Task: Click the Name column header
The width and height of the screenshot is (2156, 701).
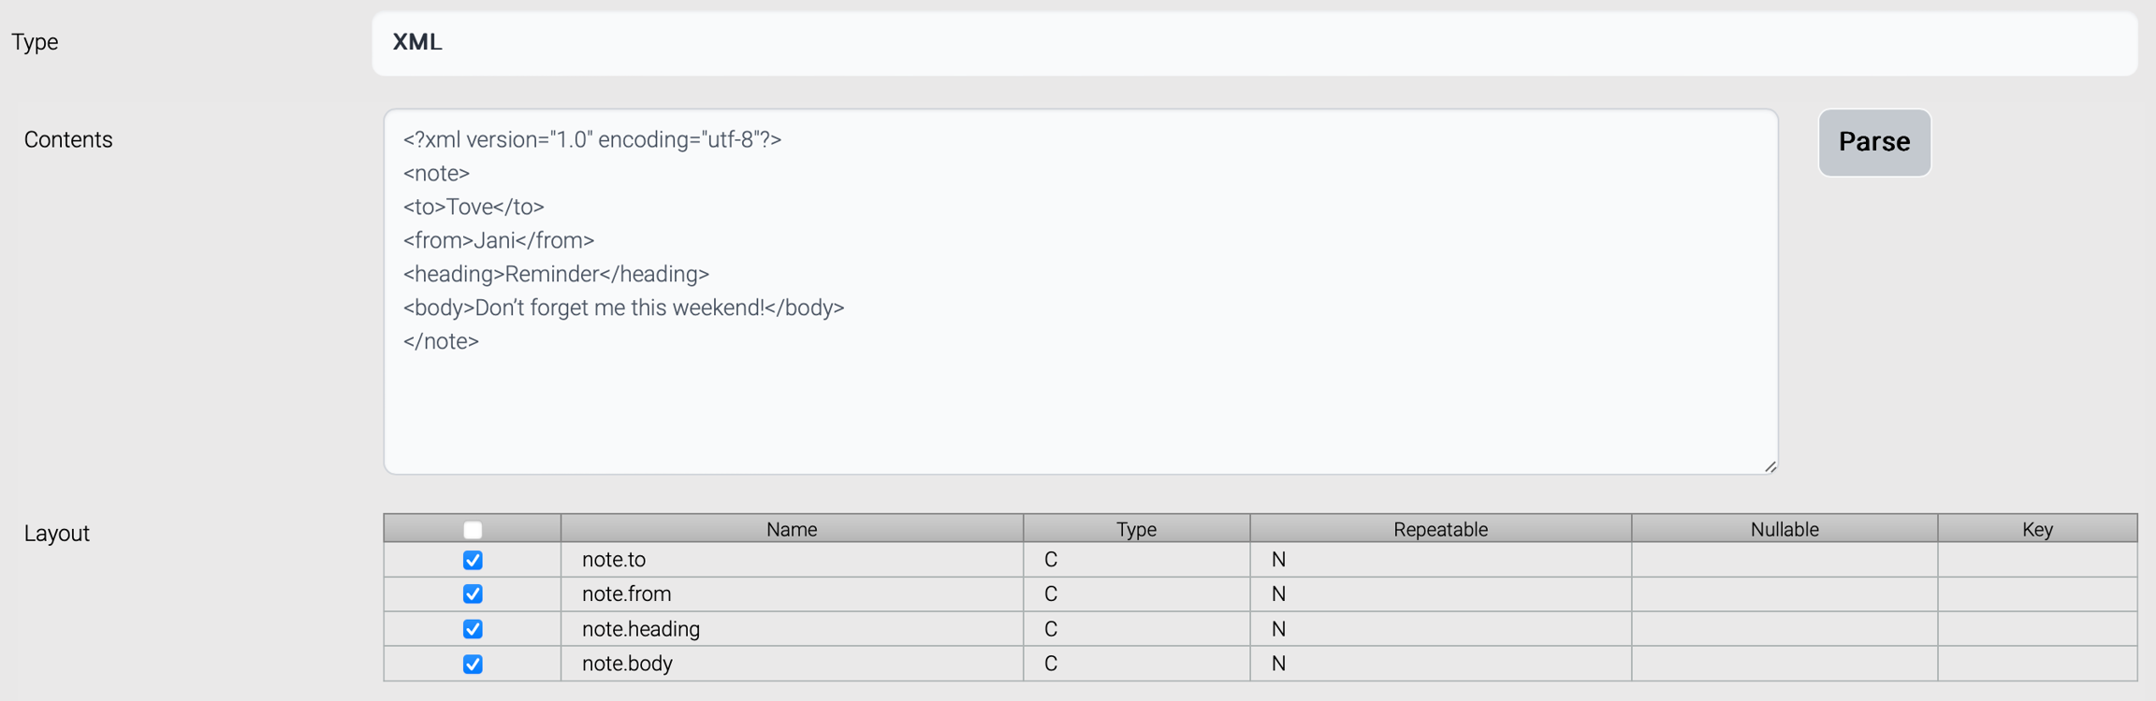Action: pos(791,529)
